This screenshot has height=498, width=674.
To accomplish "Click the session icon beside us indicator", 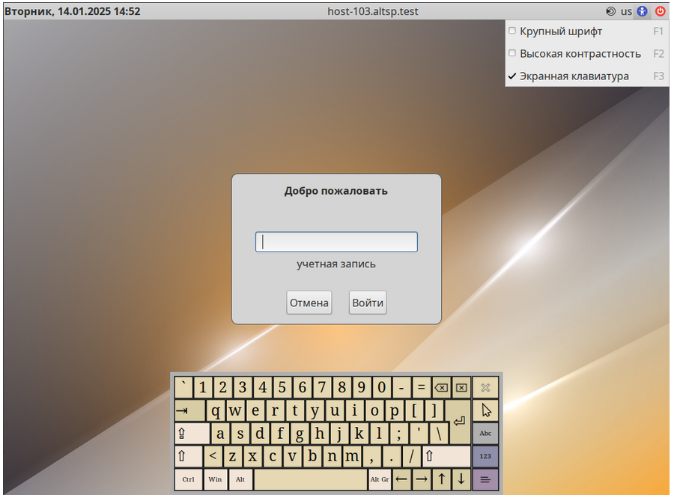I will click(610, 11).
